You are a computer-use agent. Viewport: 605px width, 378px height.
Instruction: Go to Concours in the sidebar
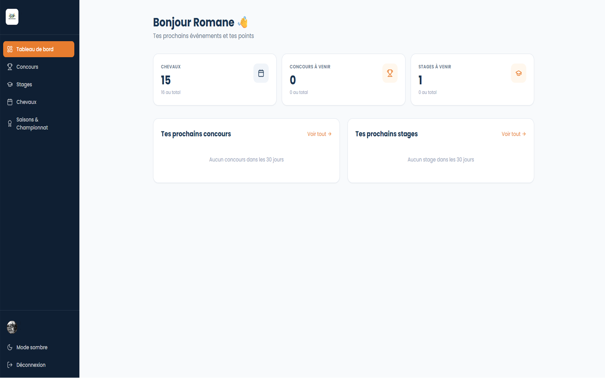point(39,67)
